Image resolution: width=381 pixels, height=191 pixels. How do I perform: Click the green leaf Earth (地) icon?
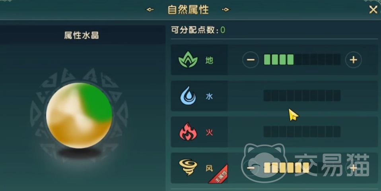[x=188, y=60]
